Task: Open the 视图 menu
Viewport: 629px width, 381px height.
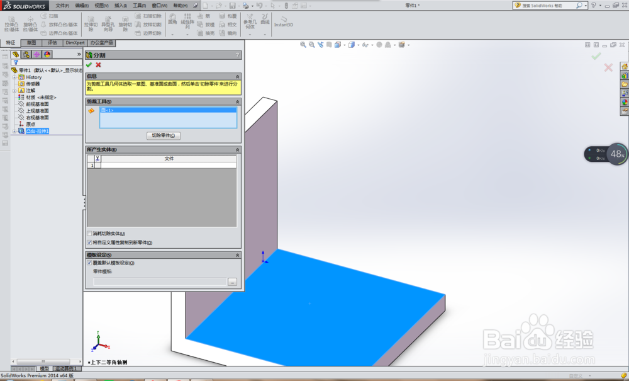Action: [101, 6]
